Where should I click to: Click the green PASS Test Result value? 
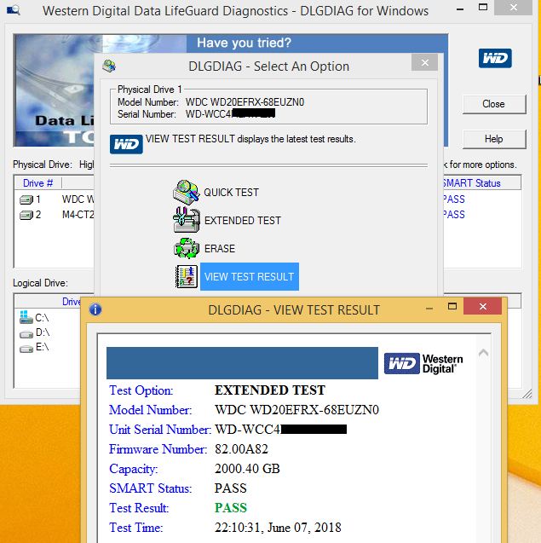point(231,508)
